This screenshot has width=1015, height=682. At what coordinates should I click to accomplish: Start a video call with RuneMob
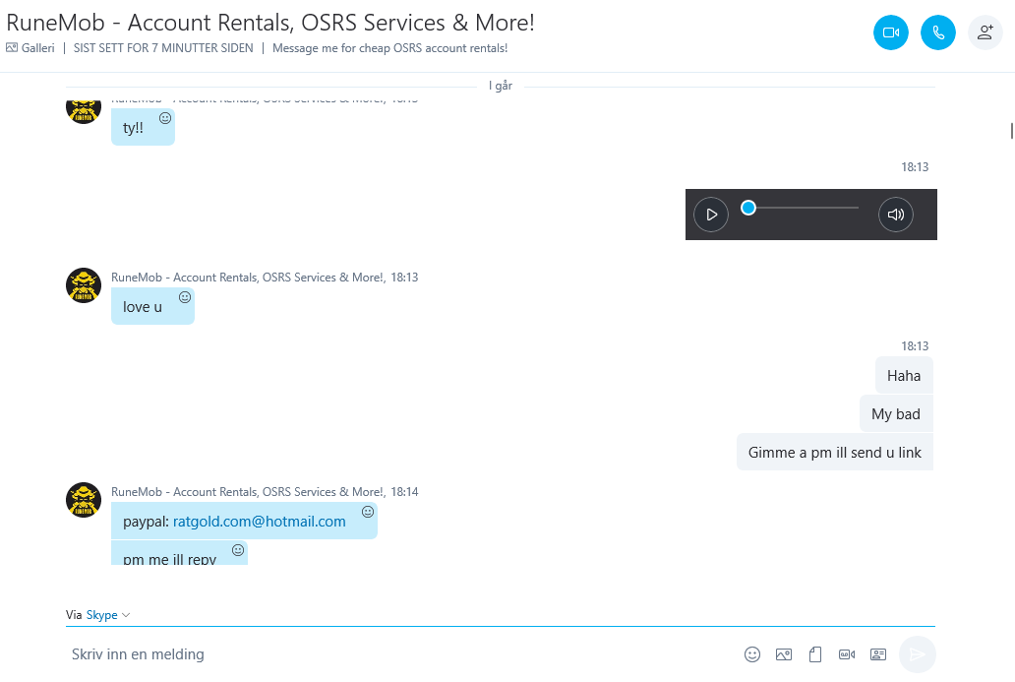click(x=891, y=32)
